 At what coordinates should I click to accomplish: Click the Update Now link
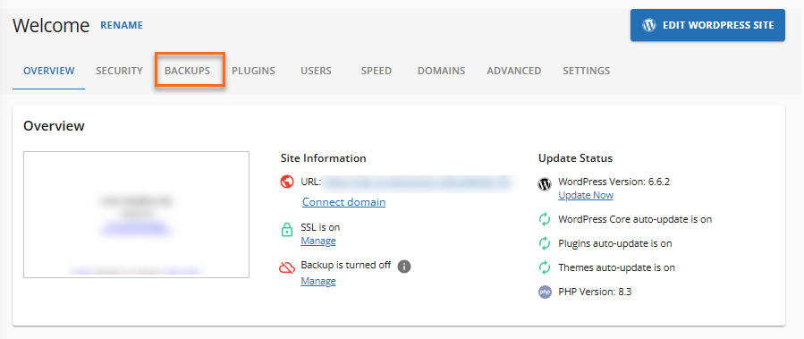click(586, 195)
